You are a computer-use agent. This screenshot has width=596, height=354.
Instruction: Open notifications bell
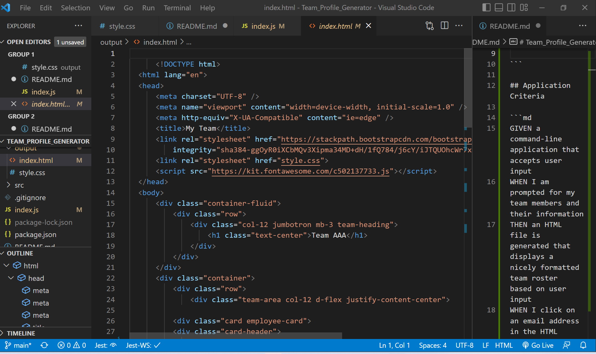pyautogui.click(x=583, y=345)
